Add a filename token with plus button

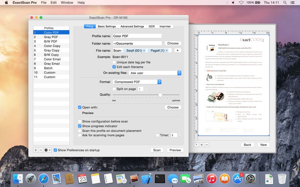point(177,50)
